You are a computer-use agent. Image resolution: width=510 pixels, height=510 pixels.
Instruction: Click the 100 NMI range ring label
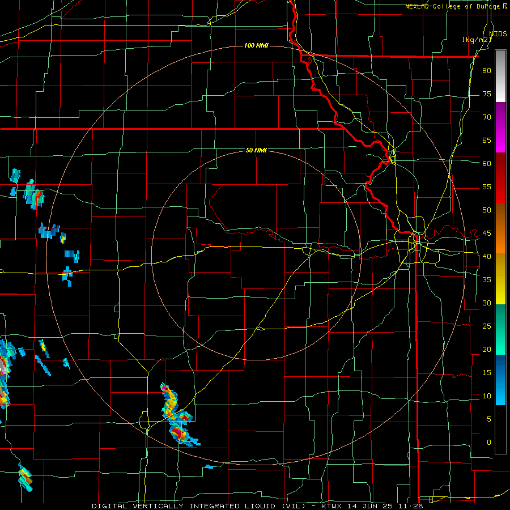pyautogui.click(x=256, y=45)
